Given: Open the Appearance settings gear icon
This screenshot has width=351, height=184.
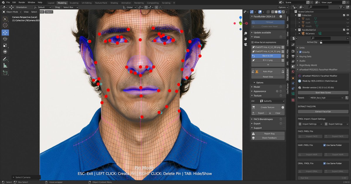Looking at the screenshot, I should (277, 91).
